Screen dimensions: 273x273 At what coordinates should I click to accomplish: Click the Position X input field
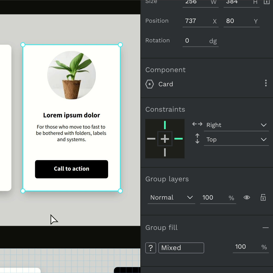[x=197, y=21]
